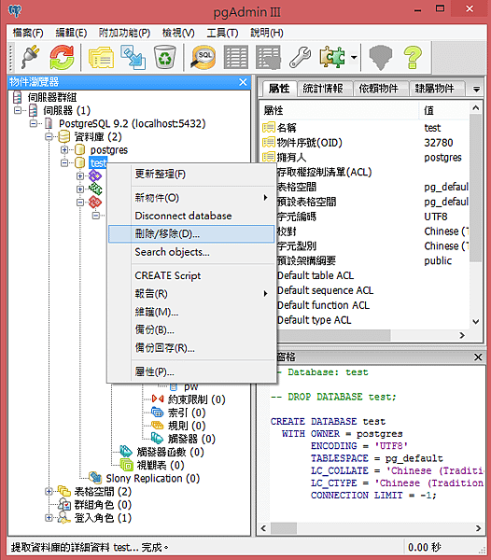The height and width of the screenshot is (560, 491).
Task: Click the 規則 (0) tree item
Action: coord(187,426)
